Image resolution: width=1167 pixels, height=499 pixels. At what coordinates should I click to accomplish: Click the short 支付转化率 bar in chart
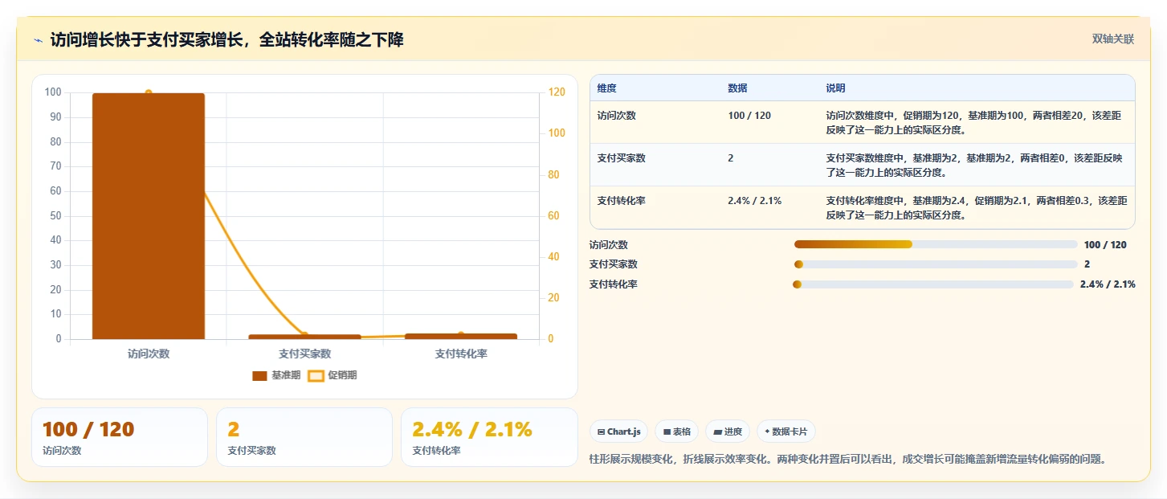[461, 336]
